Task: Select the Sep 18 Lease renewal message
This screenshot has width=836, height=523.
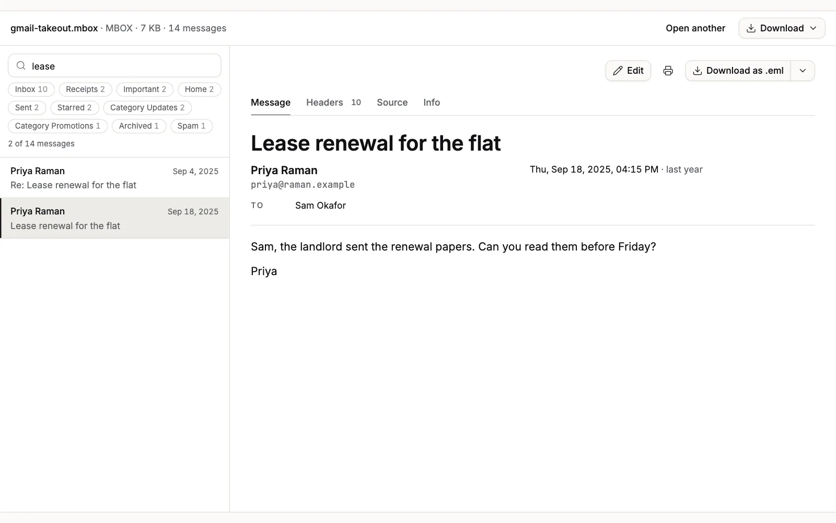Action: pyautogui.click(x=114, y=218)
